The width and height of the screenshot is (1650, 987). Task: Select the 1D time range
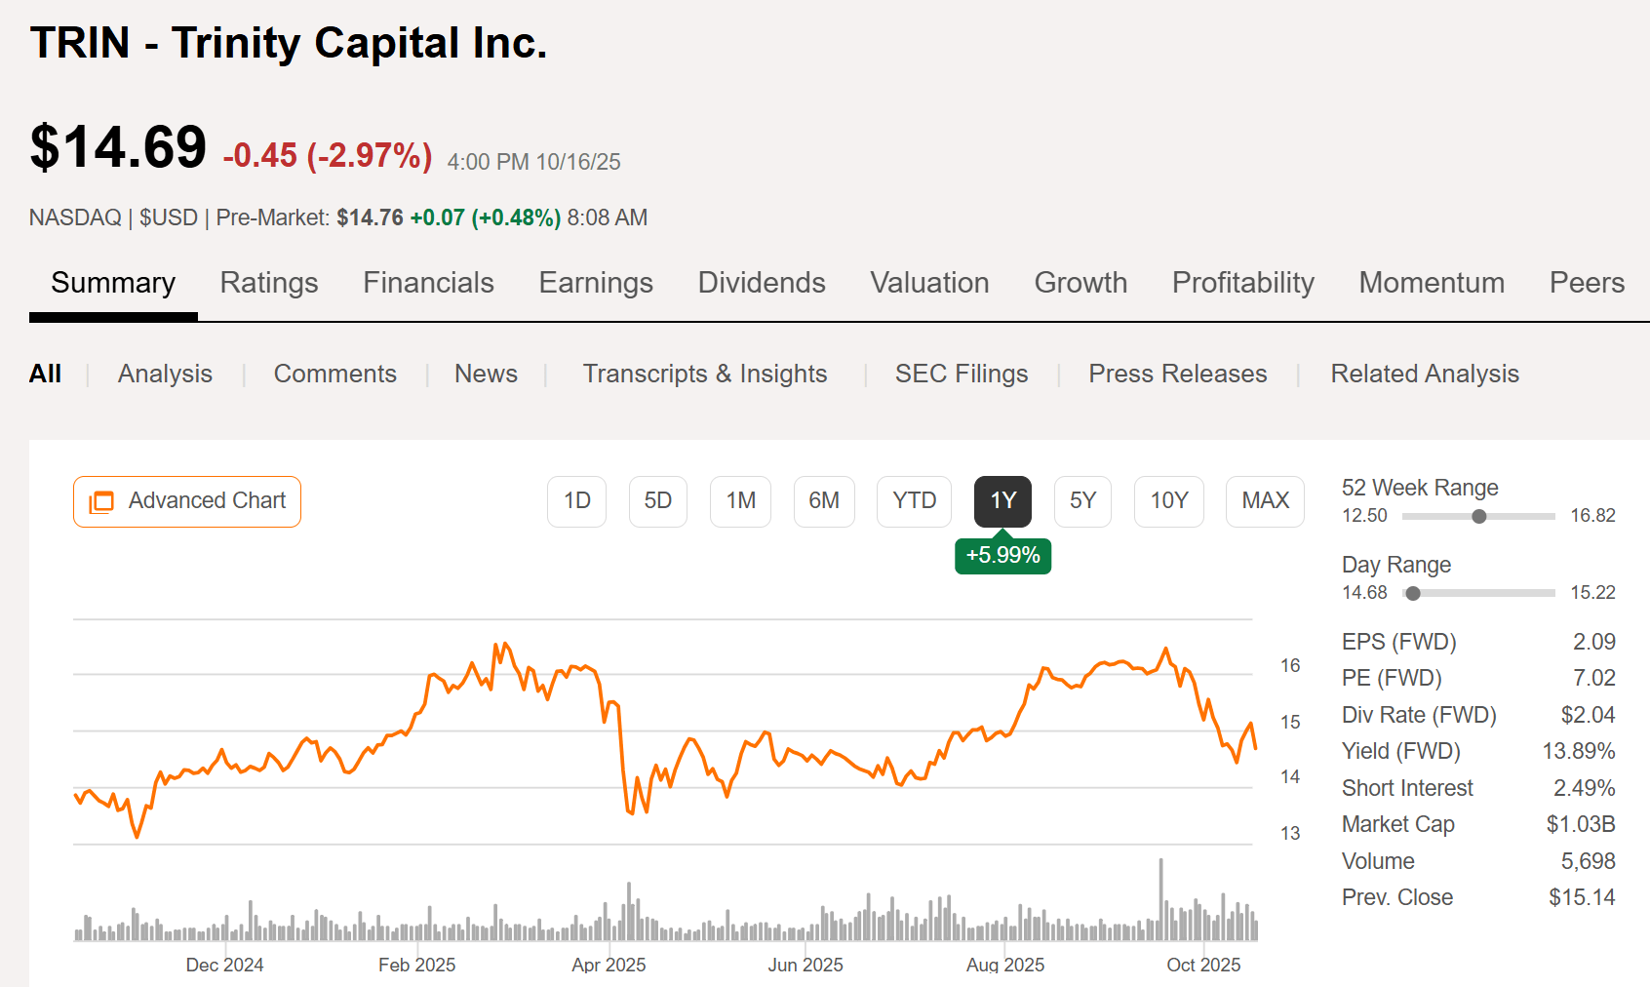[x=576, y=501]
